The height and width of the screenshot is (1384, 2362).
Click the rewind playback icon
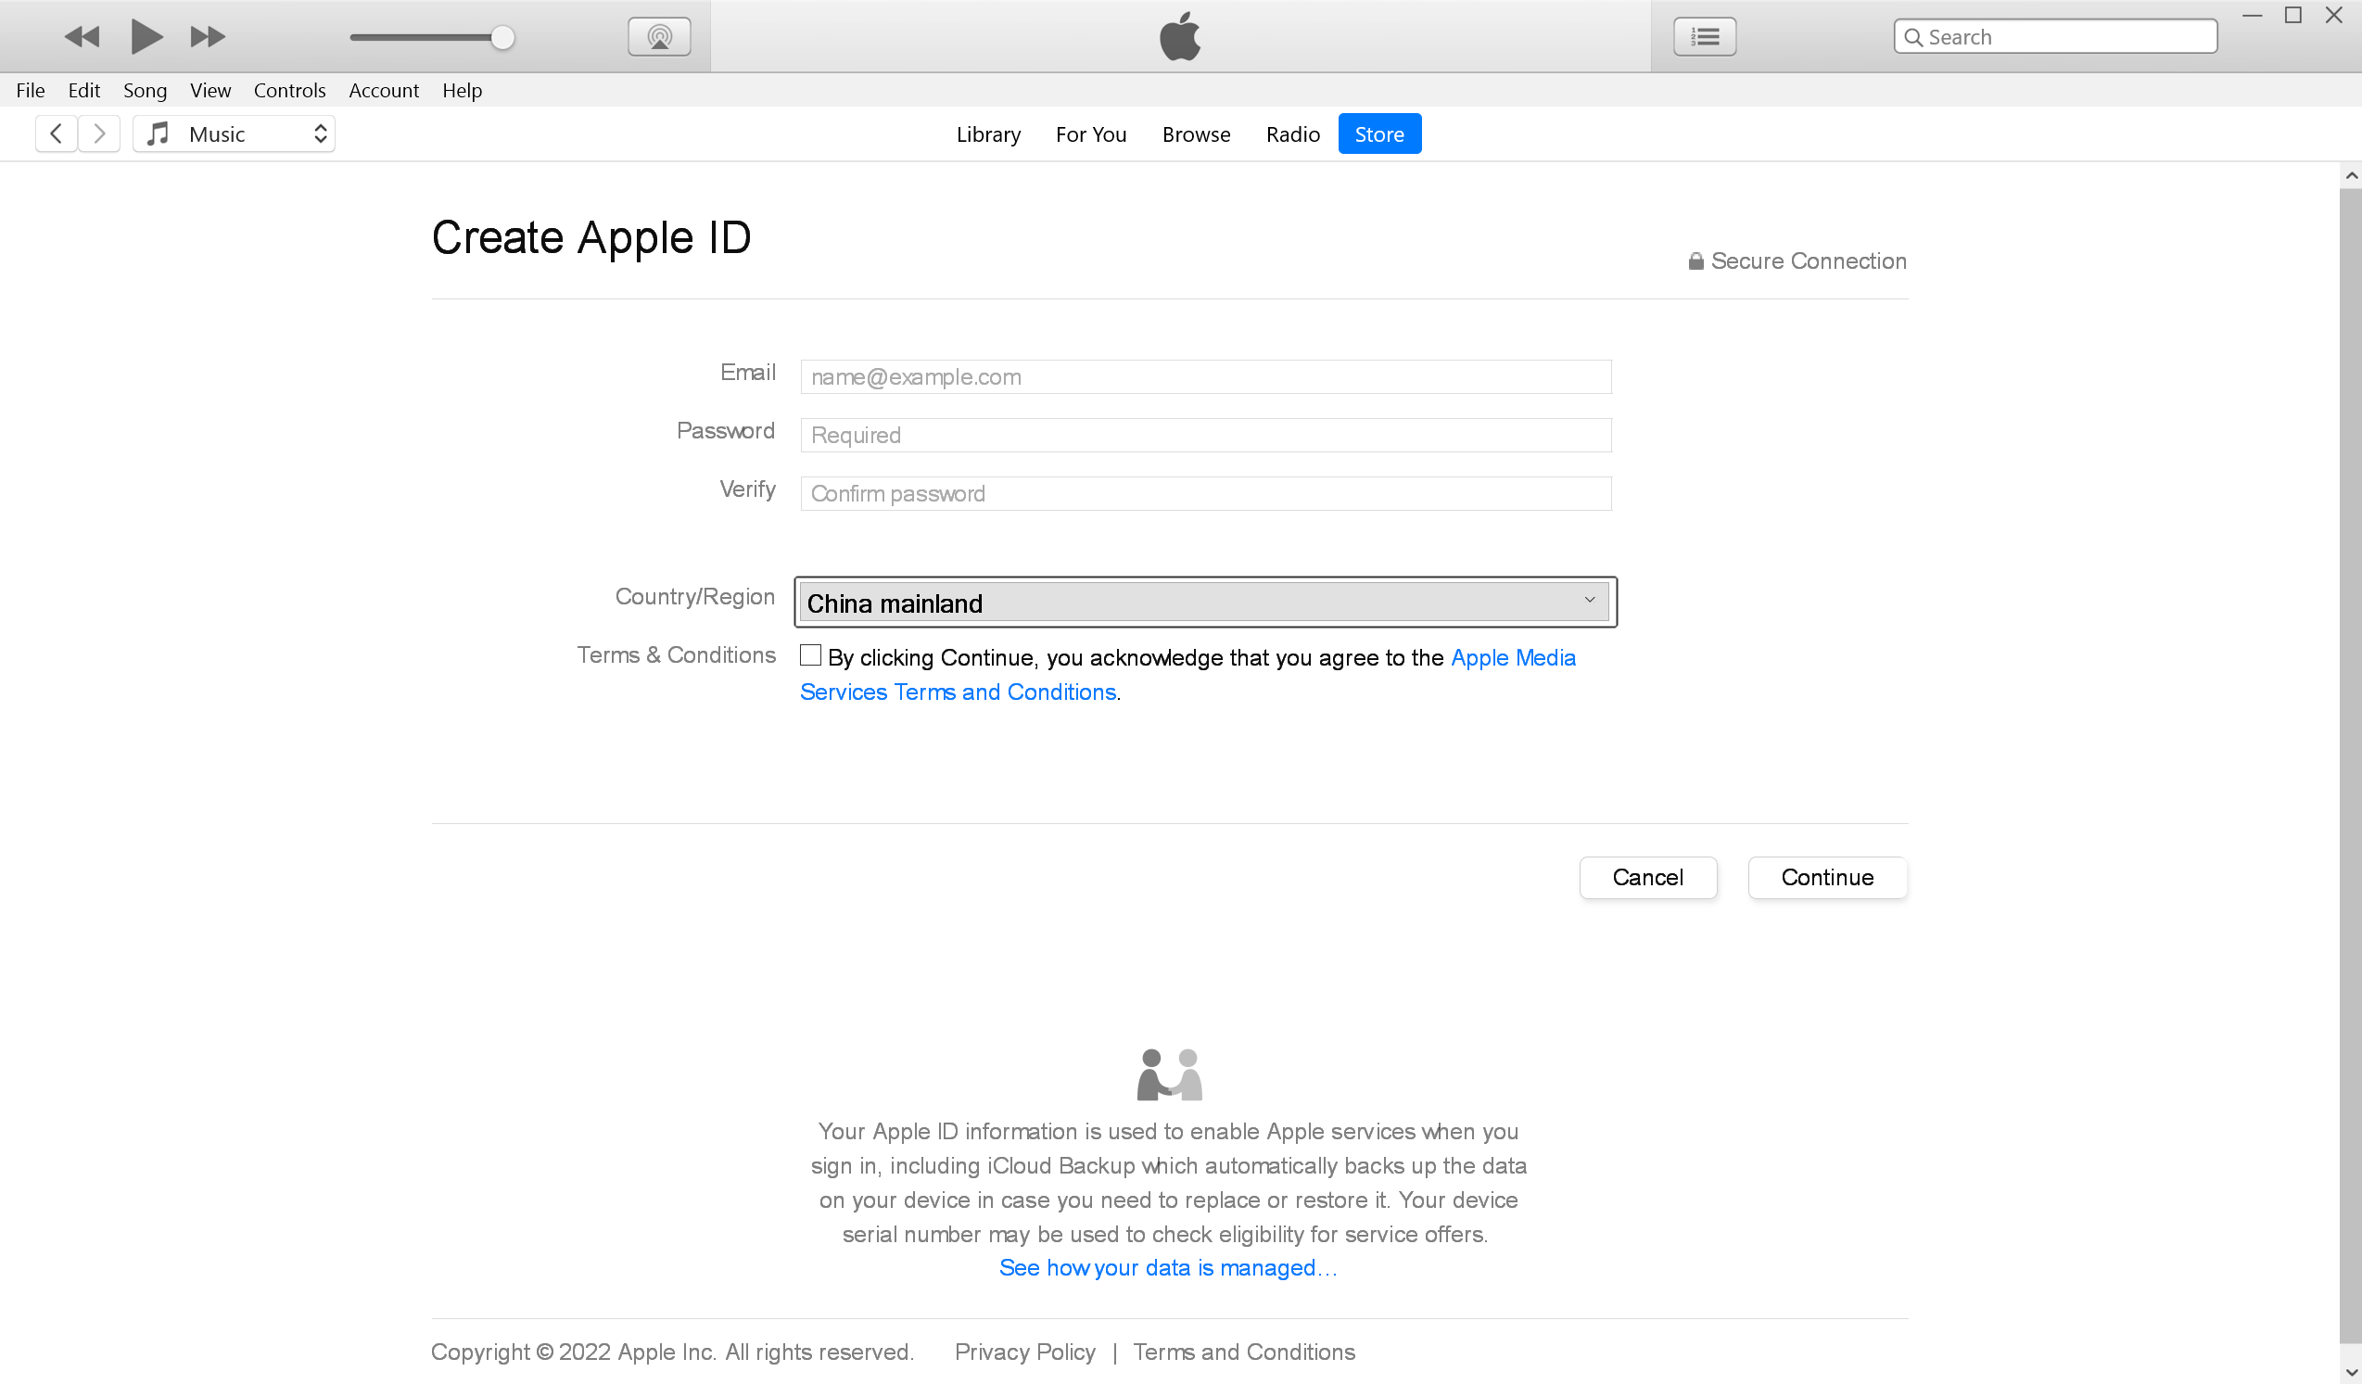(82, 36)
